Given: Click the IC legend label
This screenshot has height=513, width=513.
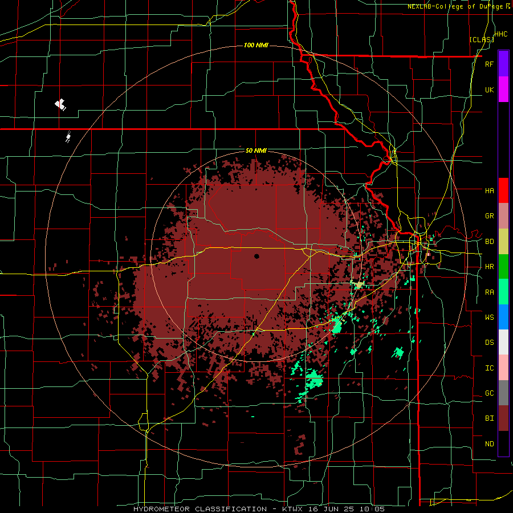Looking at the screenshot, I should pos(489,368).
